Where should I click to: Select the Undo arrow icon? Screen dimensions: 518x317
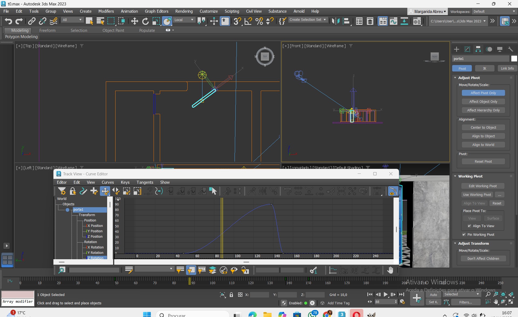point(8,21)
